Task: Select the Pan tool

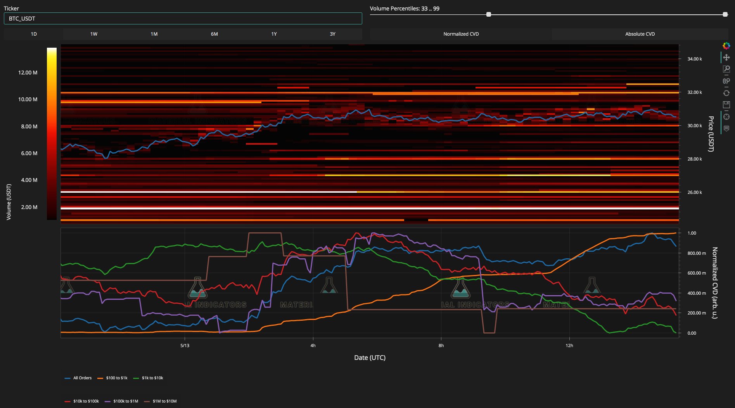Action: point(726,57)
